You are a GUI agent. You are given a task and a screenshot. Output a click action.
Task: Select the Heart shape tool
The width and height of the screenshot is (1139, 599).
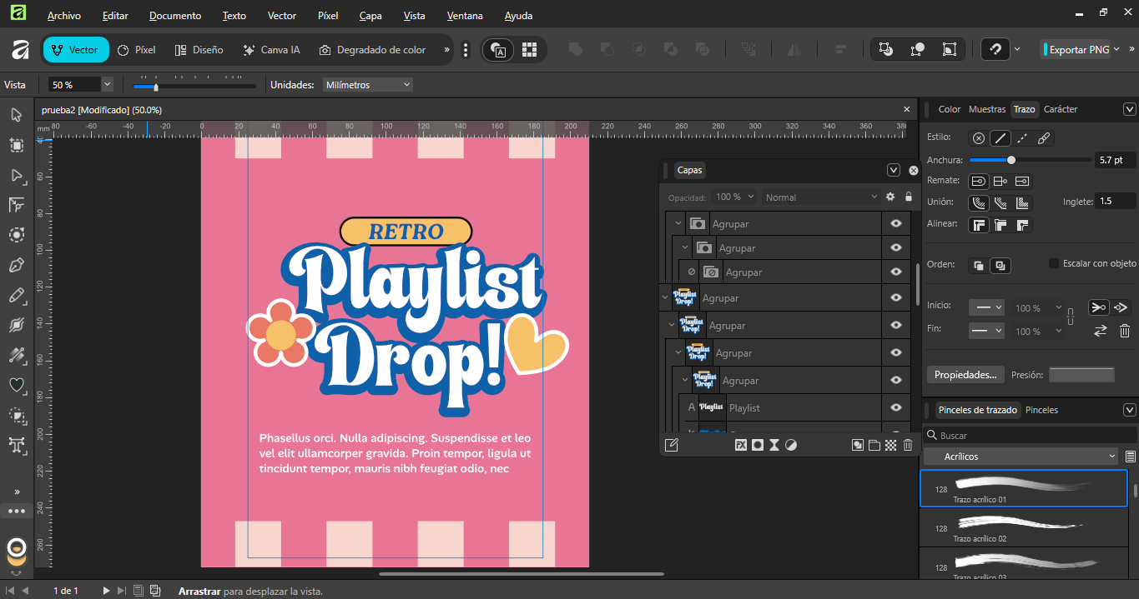16,385
